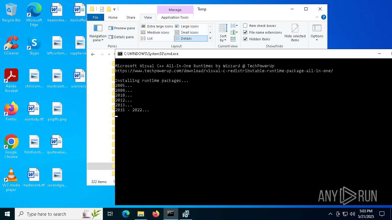Click the taskbar search box
This screenshot has height=220, width=392.
click(58, 214)
